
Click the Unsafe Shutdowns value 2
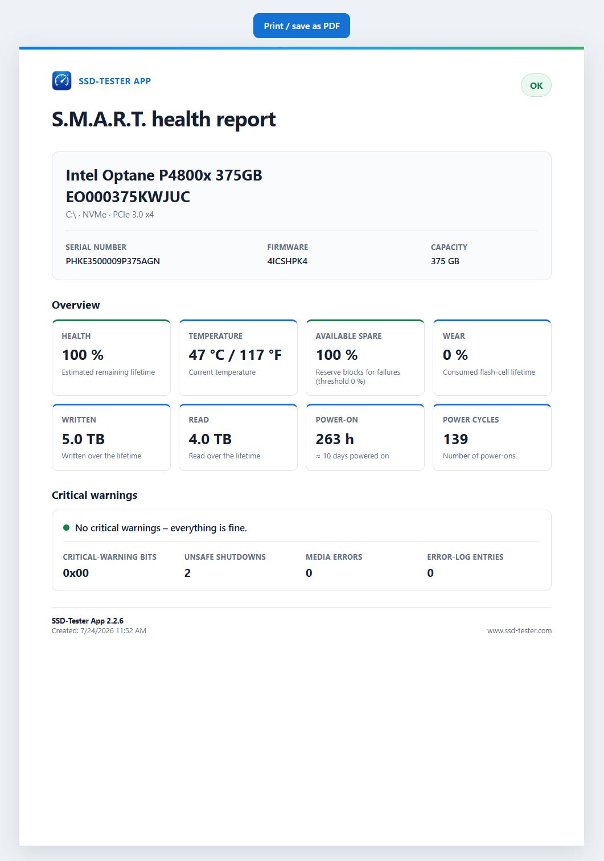point(187,573)
